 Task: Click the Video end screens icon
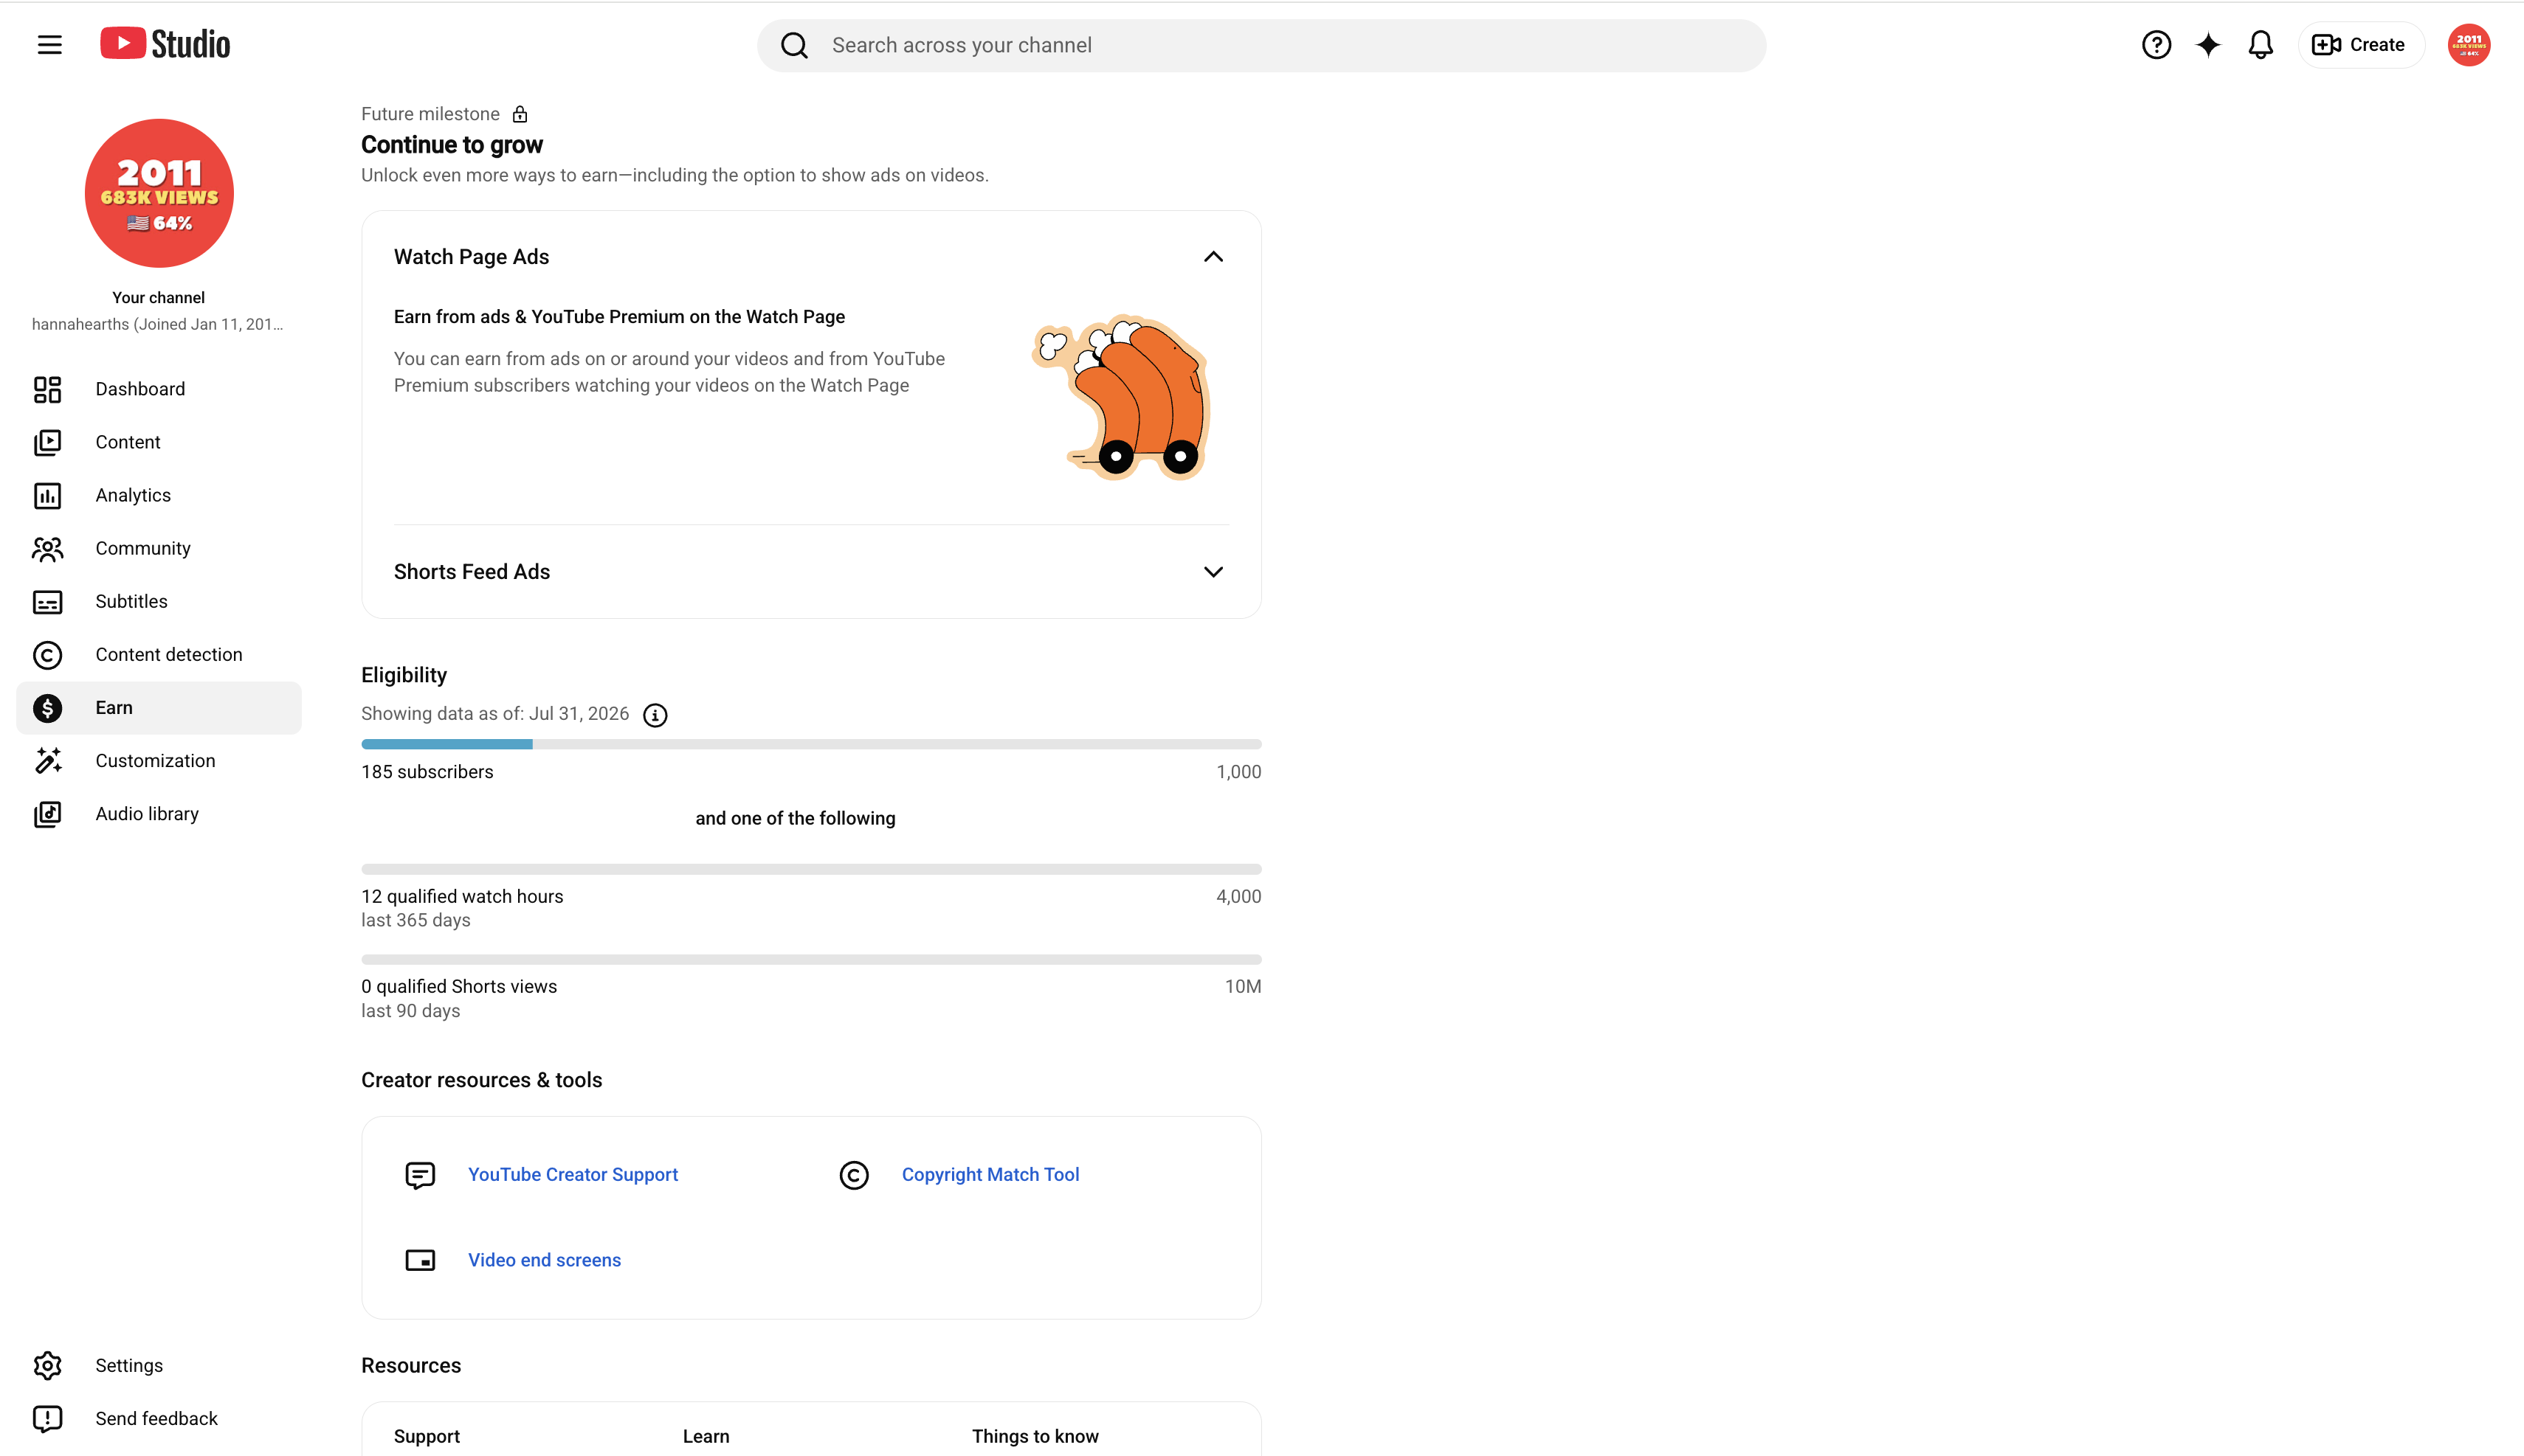pyautogui.click(x=420, y=1260)
